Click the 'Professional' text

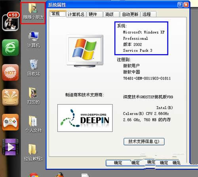click(135, 38)
